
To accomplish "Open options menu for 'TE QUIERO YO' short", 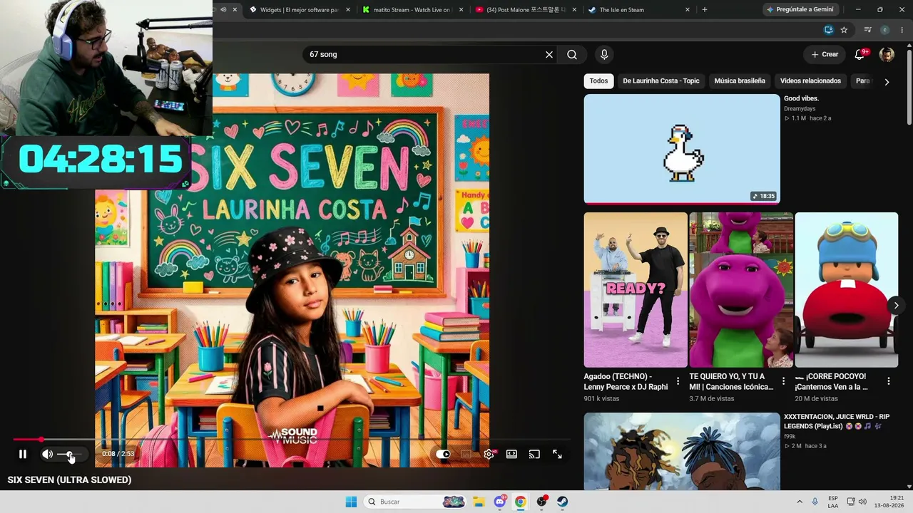I will pos(783,381).
